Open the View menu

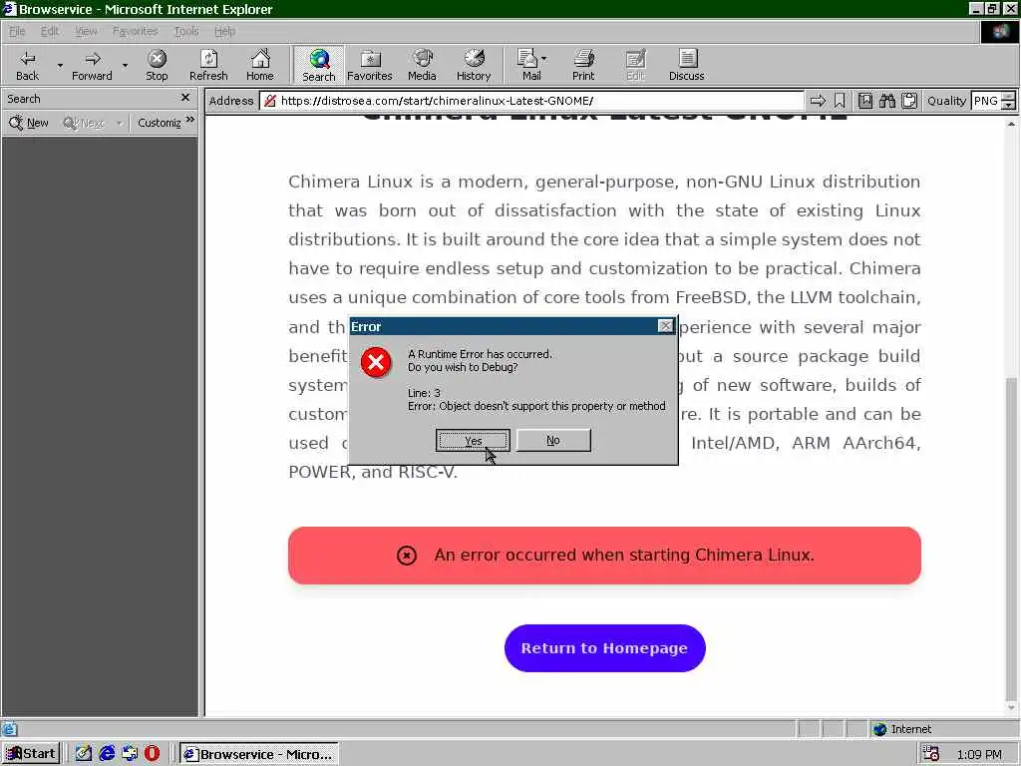[x=86, y=31]
